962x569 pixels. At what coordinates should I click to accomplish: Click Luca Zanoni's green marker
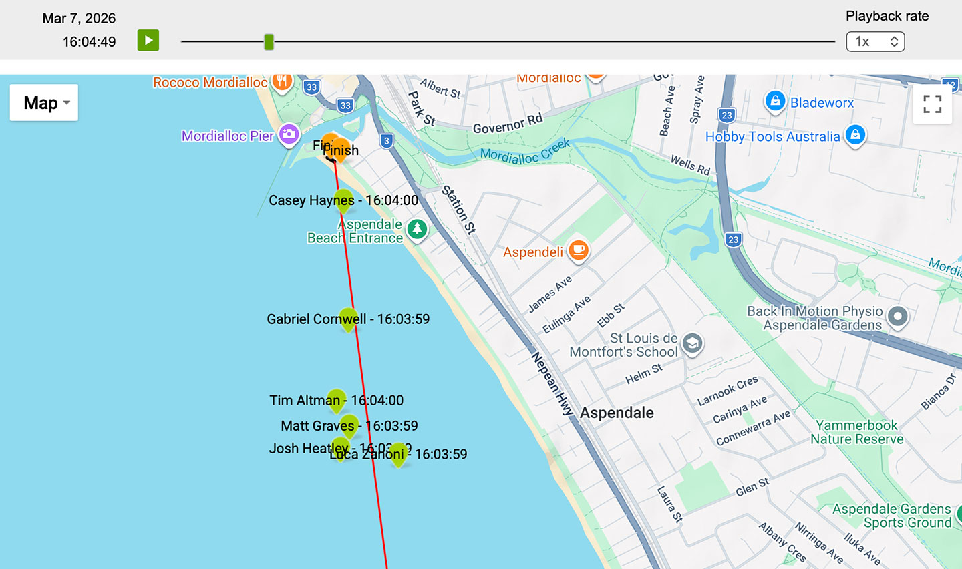pyautogui.click(x=398, y=453)
